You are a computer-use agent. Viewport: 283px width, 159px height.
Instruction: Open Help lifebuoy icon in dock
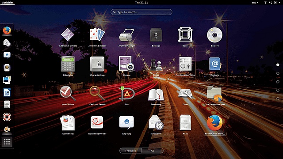(7, 117)
